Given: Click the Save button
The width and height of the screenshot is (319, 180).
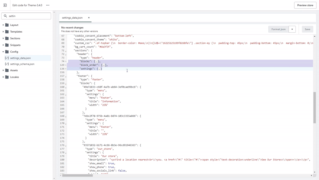Looking at the screenshot, I should click(307, 29).
